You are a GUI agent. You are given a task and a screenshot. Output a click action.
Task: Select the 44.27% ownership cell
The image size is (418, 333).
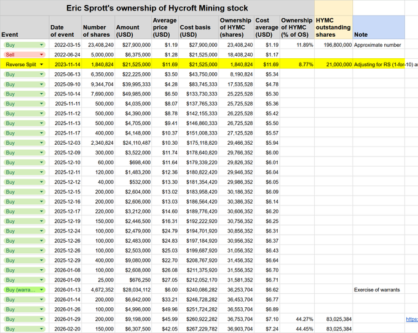click(297, 319)
